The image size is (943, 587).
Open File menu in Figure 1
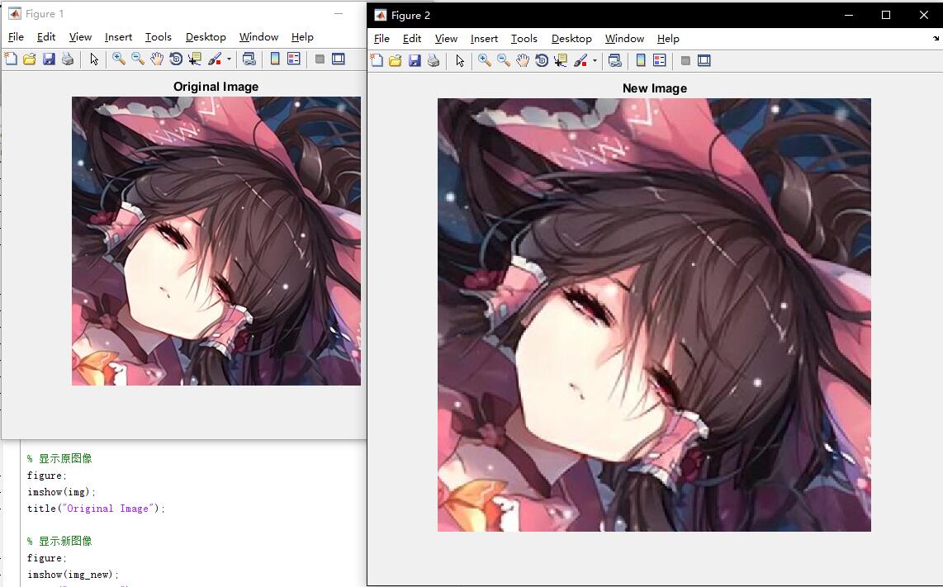tap(16, 36)
